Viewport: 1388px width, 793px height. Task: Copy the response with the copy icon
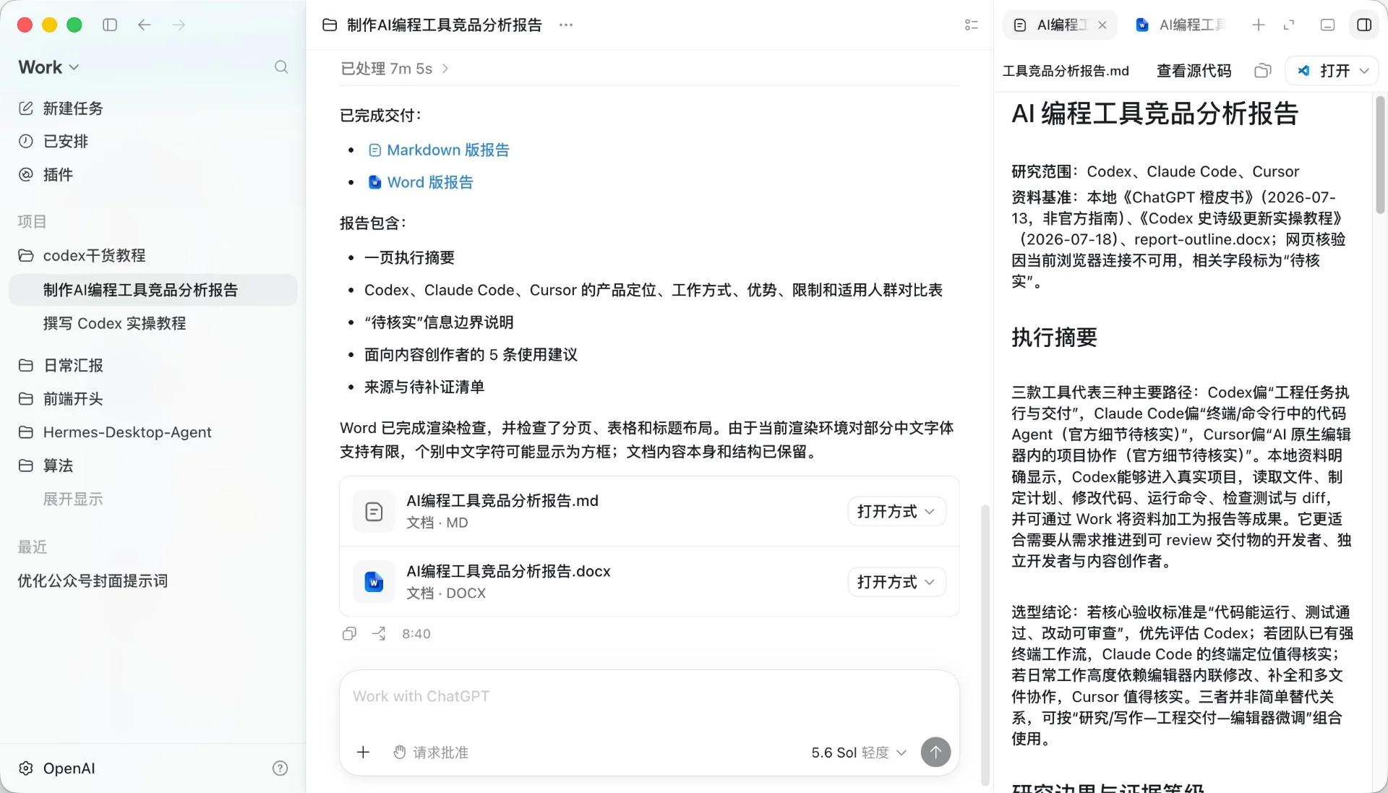coord(349,634)
